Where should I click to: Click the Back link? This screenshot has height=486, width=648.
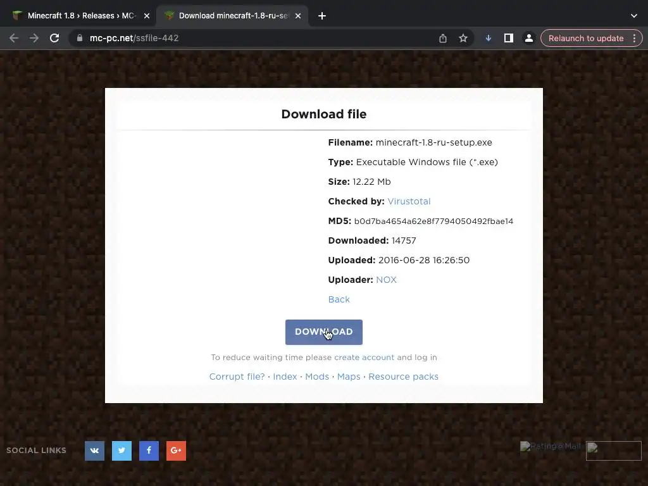pyautogui.click(x=339, y=299)
